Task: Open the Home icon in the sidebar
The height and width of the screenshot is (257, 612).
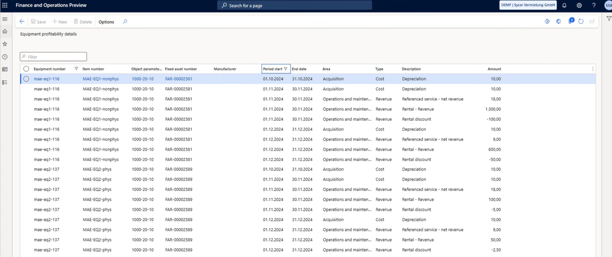Action: point(5,31)
